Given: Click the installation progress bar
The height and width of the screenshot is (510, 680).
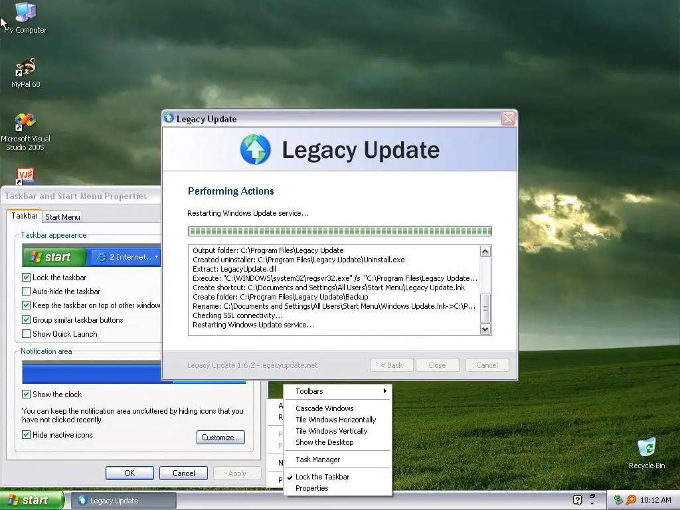Looking at the screenshot, I should click(340, 231).
